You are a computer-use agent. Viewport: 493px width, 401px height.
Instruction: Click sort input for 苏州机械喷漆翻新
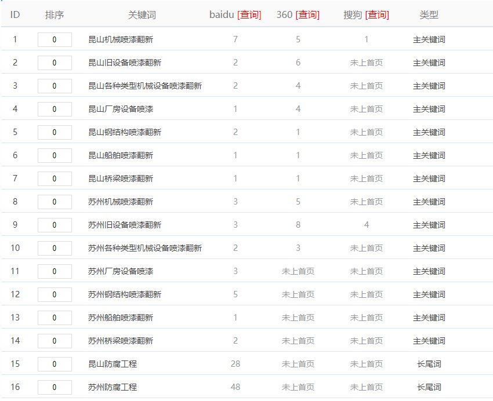(x=55, y=202)
